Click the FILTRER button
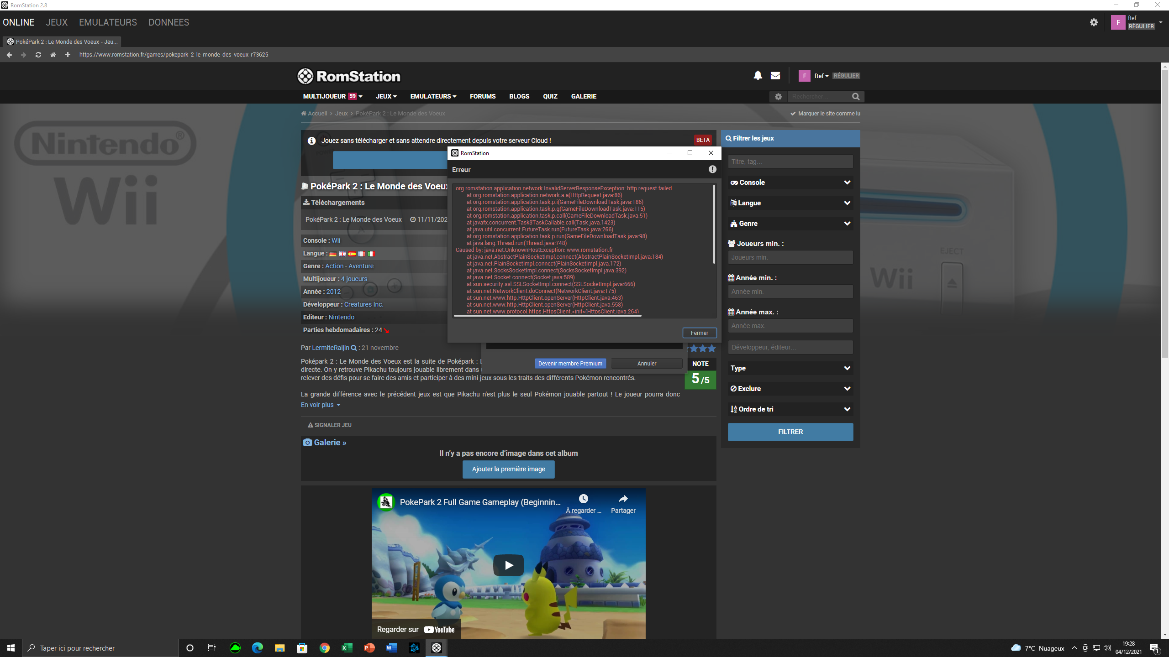Image resolution: width=1169 pixels, height=657 pixels. 790,432
